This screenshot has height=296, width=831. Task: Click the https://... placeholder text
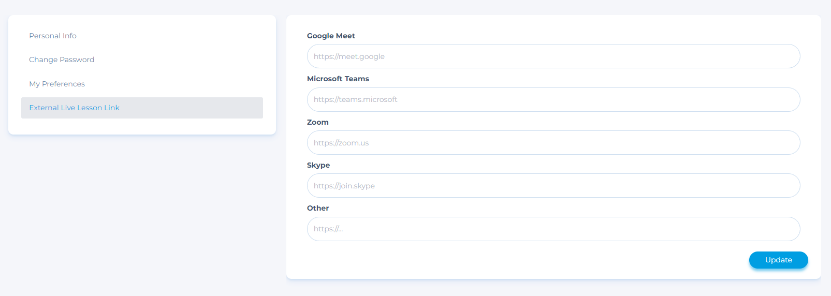tap(328, 229)
